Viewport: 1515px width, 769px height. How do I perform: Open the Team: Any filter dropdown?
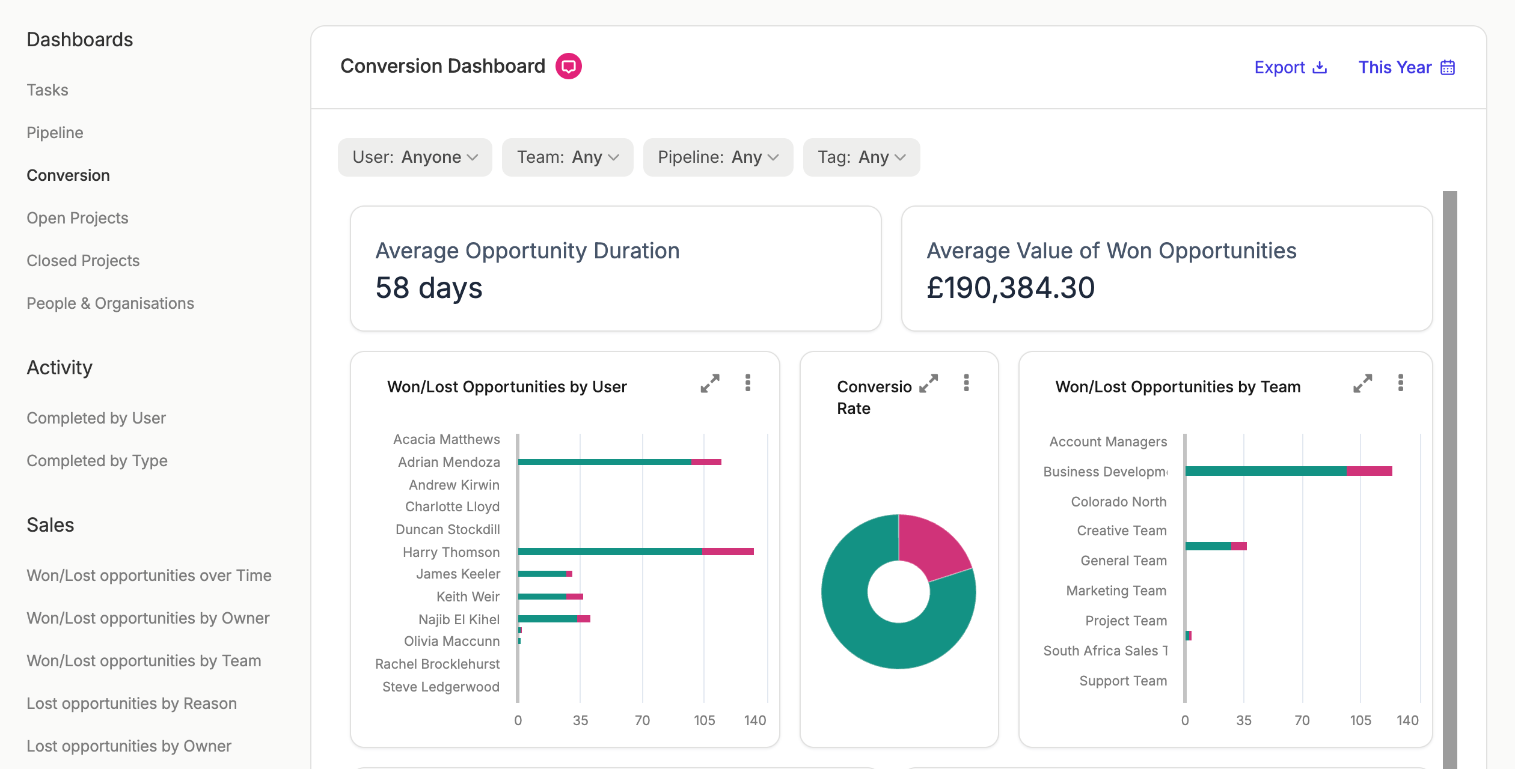[568, 157]
